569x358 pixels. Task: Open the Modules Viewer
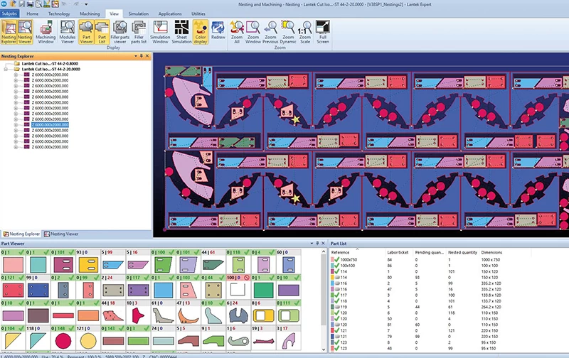68,32
